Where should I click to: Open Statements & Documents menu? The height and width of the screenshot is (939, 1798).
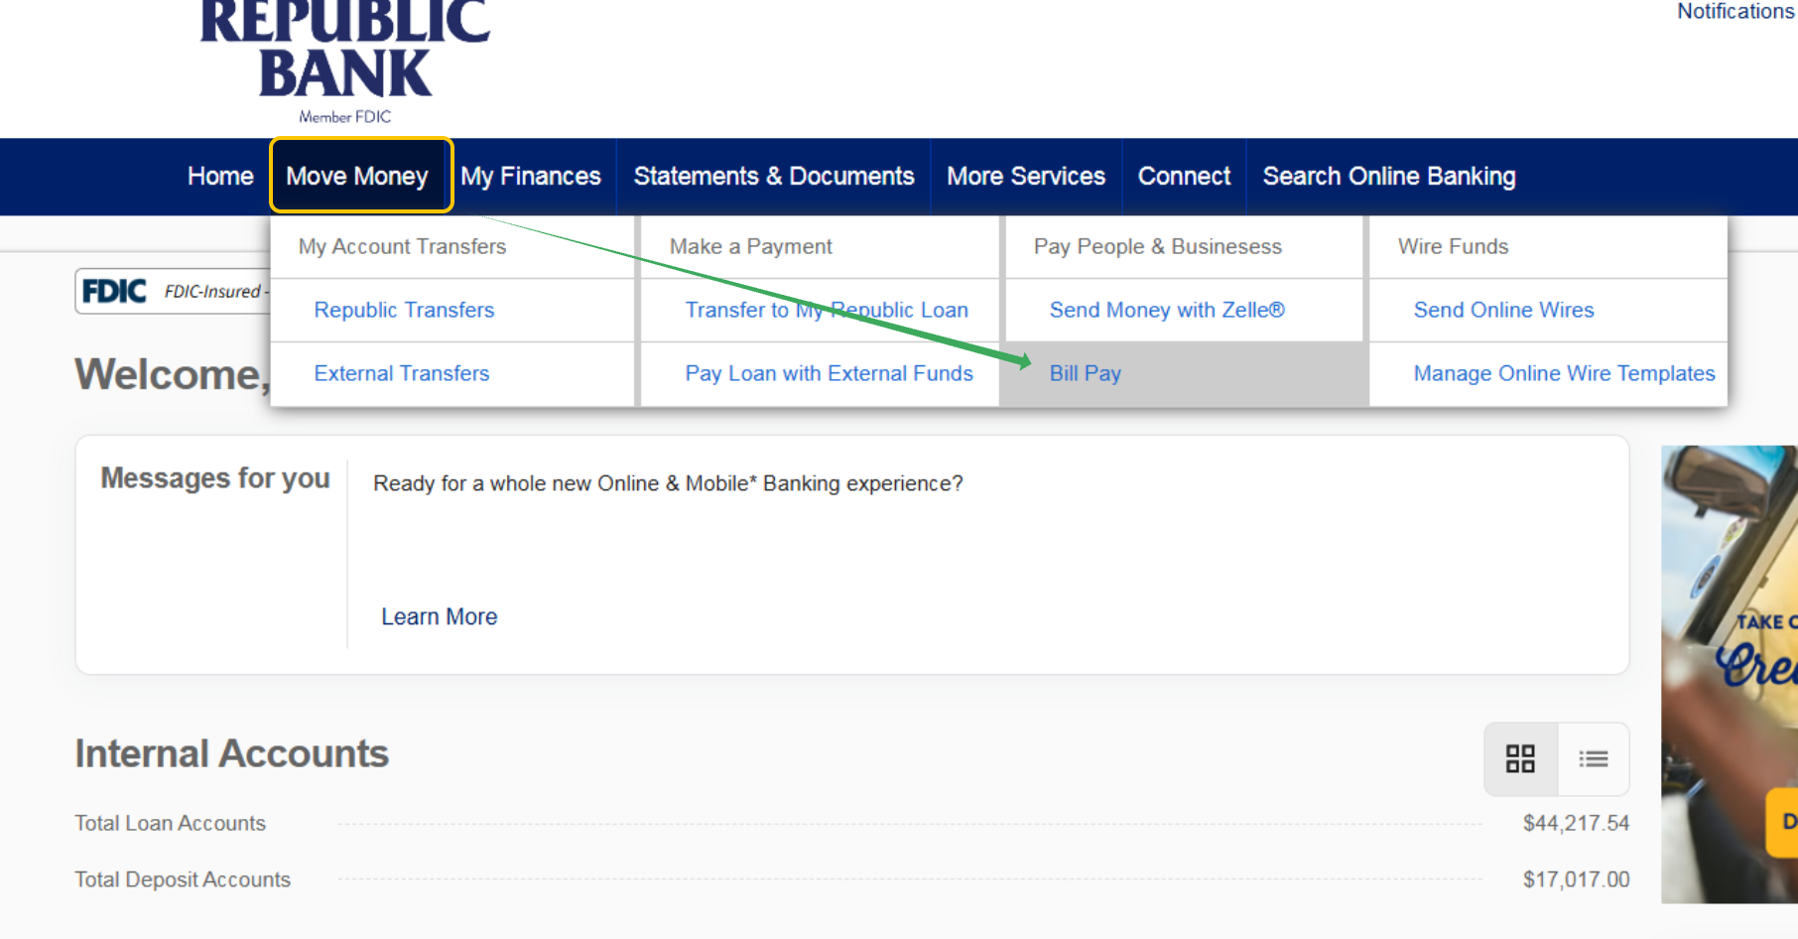point(774,177)
